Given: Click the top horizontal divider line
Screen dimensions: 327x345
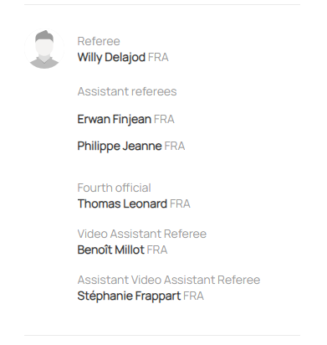Looking at the screenshot, I should (x=162, y=4).
